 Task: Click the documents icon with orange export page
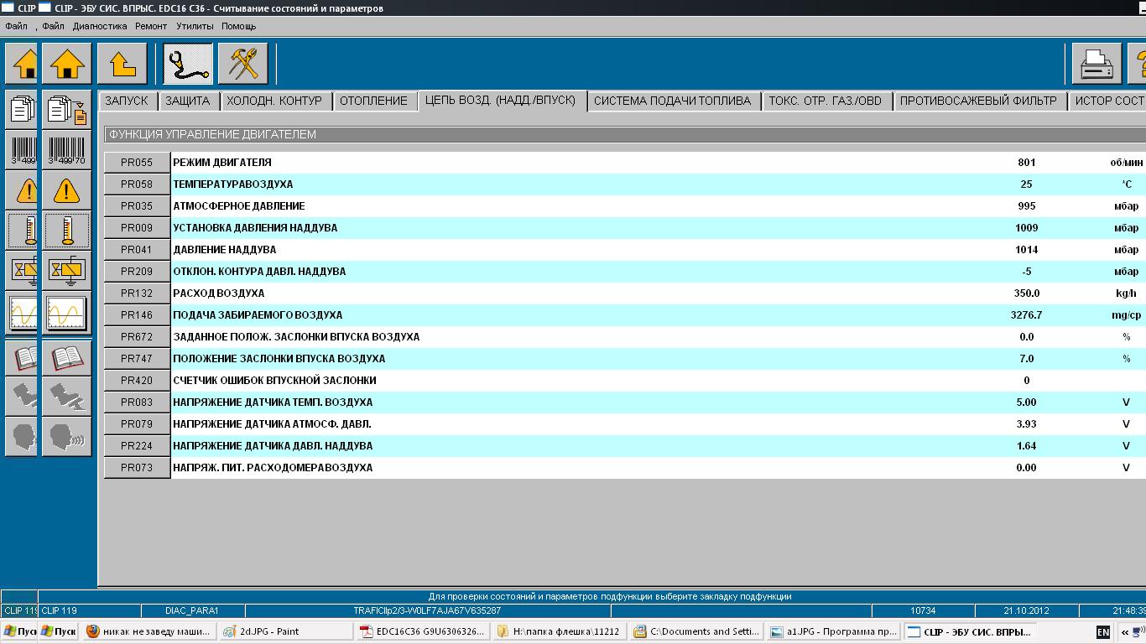coord(66,111)
